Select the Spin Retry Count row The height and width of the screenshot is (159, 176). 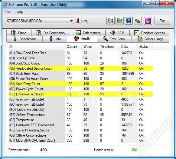[81, 84]
